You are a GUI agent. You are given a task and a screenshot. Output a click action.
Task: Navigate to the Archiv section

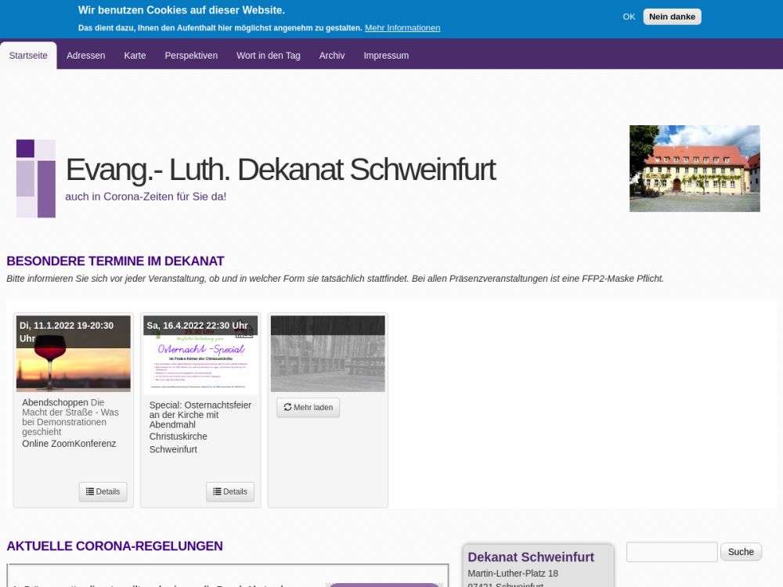click(x=332, y=56)
